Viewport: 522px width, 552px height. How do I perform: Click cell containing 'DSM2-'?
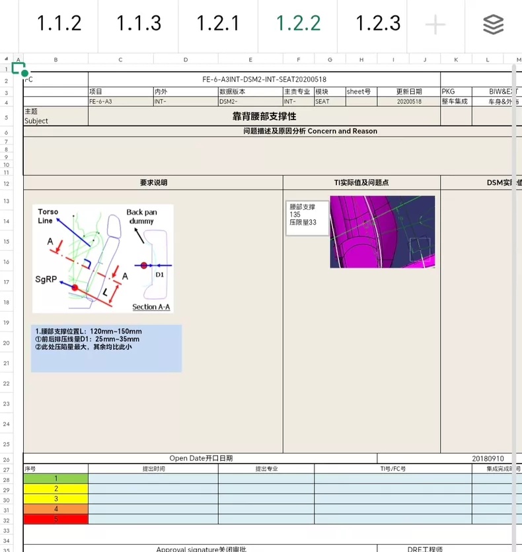[x=250, y=102]
